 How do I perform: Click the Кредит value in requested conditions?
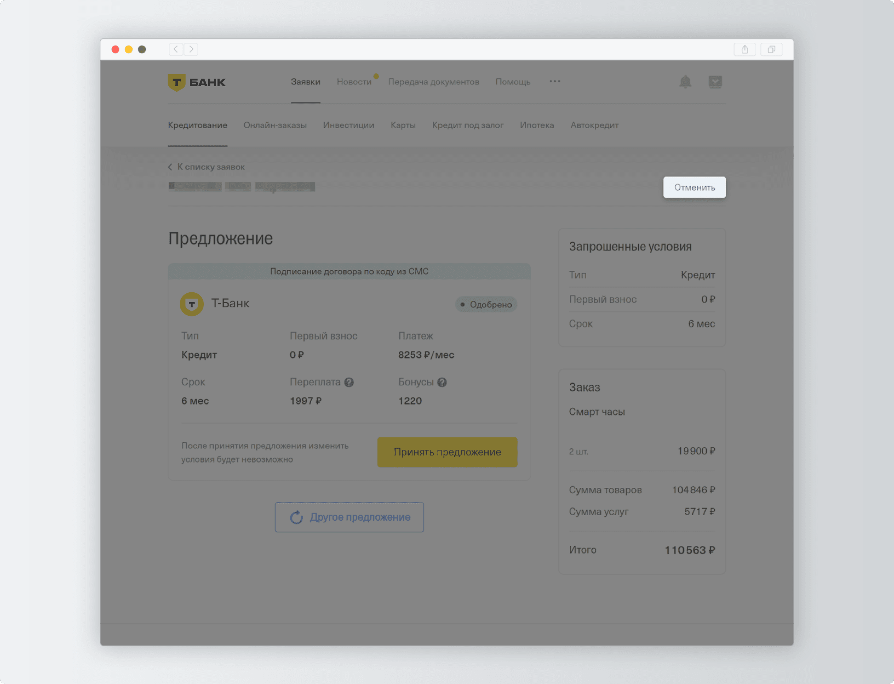[698, 275]
